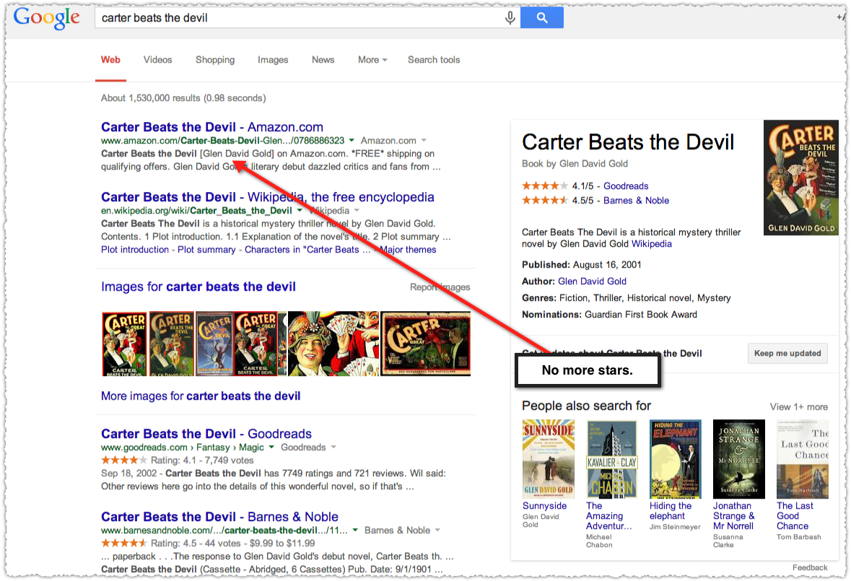Open the third blue cover thumbnail

(214, 344)
